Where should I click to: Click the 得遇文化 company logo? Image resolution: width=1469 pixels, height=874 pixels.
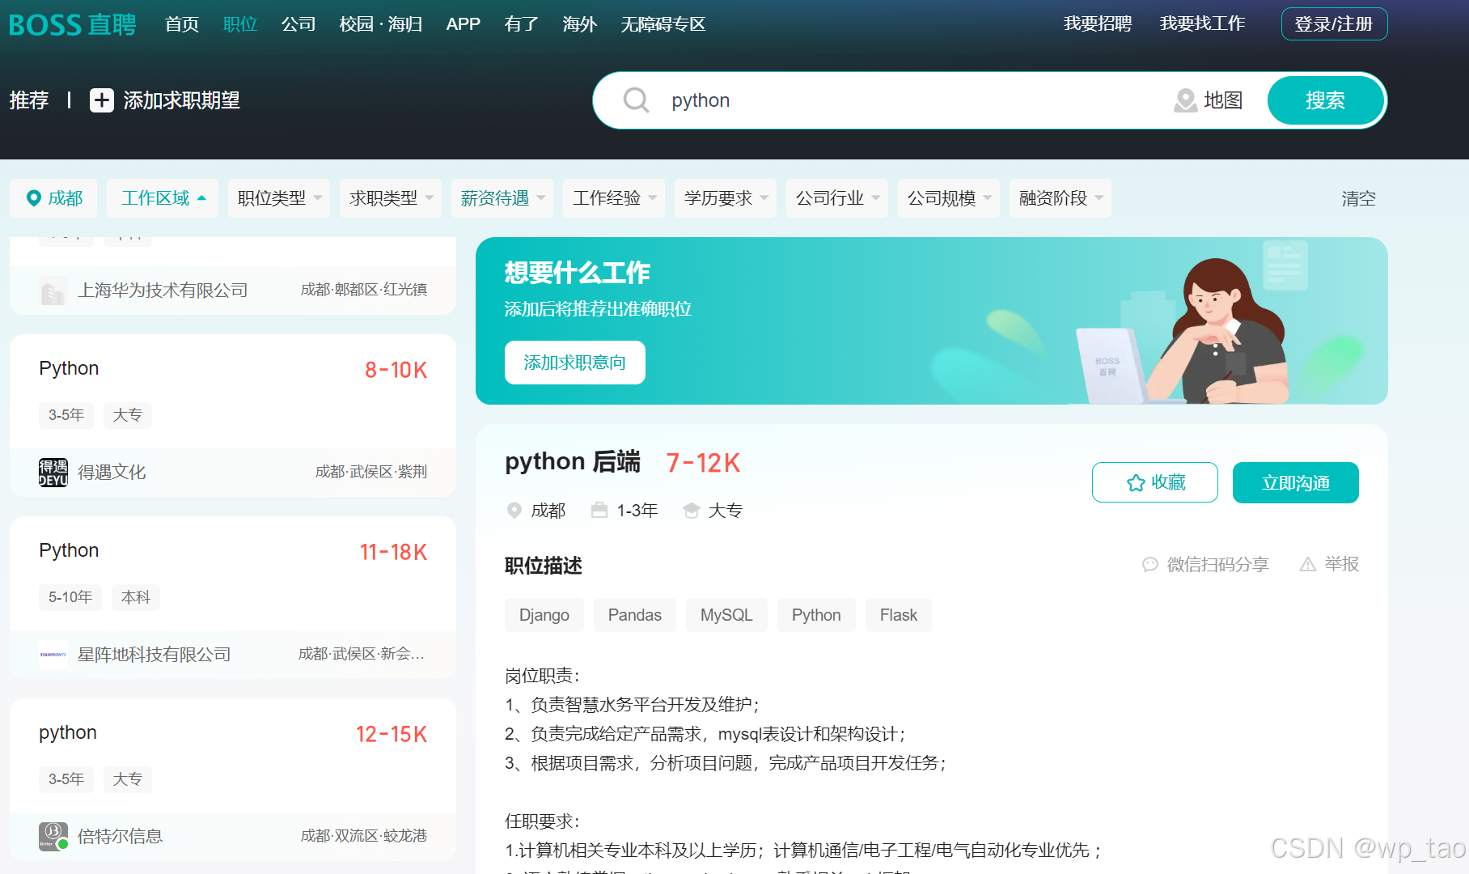click(x=53, y=472)
